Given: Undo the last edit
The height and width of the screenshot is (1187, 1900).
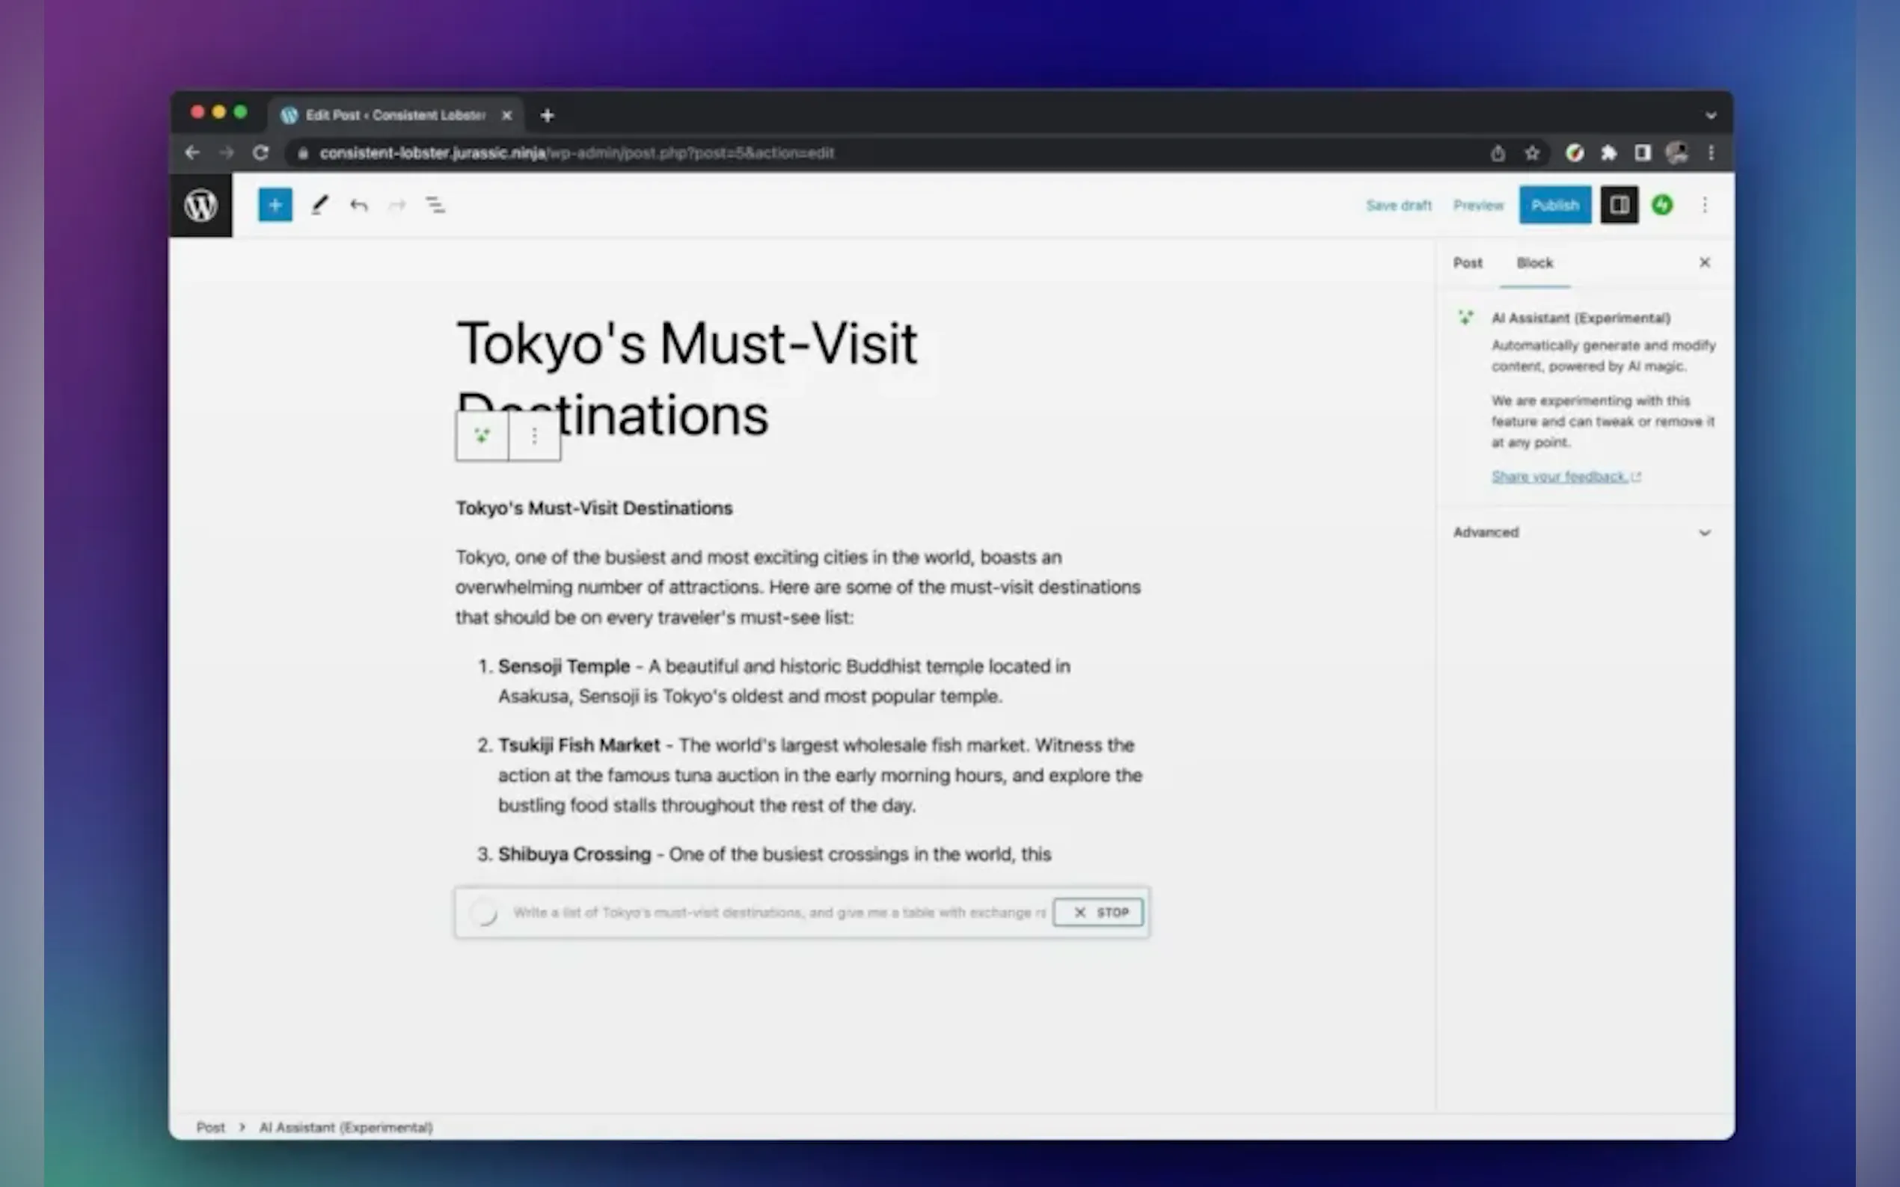Looking at the screenshot, I should [359, 205].
